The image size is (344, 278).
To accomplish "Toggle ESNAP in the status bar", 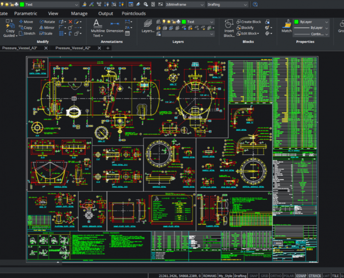I will click(301, 276).
